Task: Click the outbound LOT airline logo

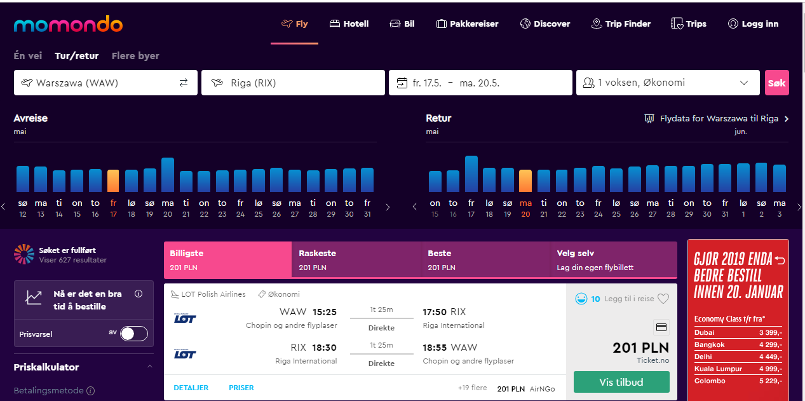Action: [186, 318]
